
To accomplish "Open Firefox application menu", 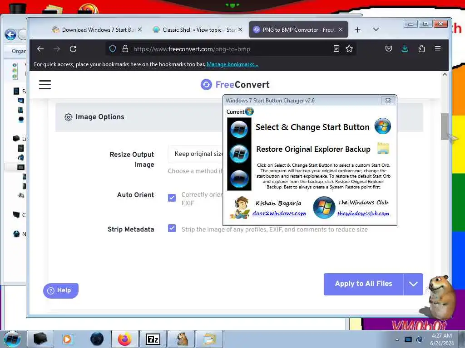I will click(438, 48).
